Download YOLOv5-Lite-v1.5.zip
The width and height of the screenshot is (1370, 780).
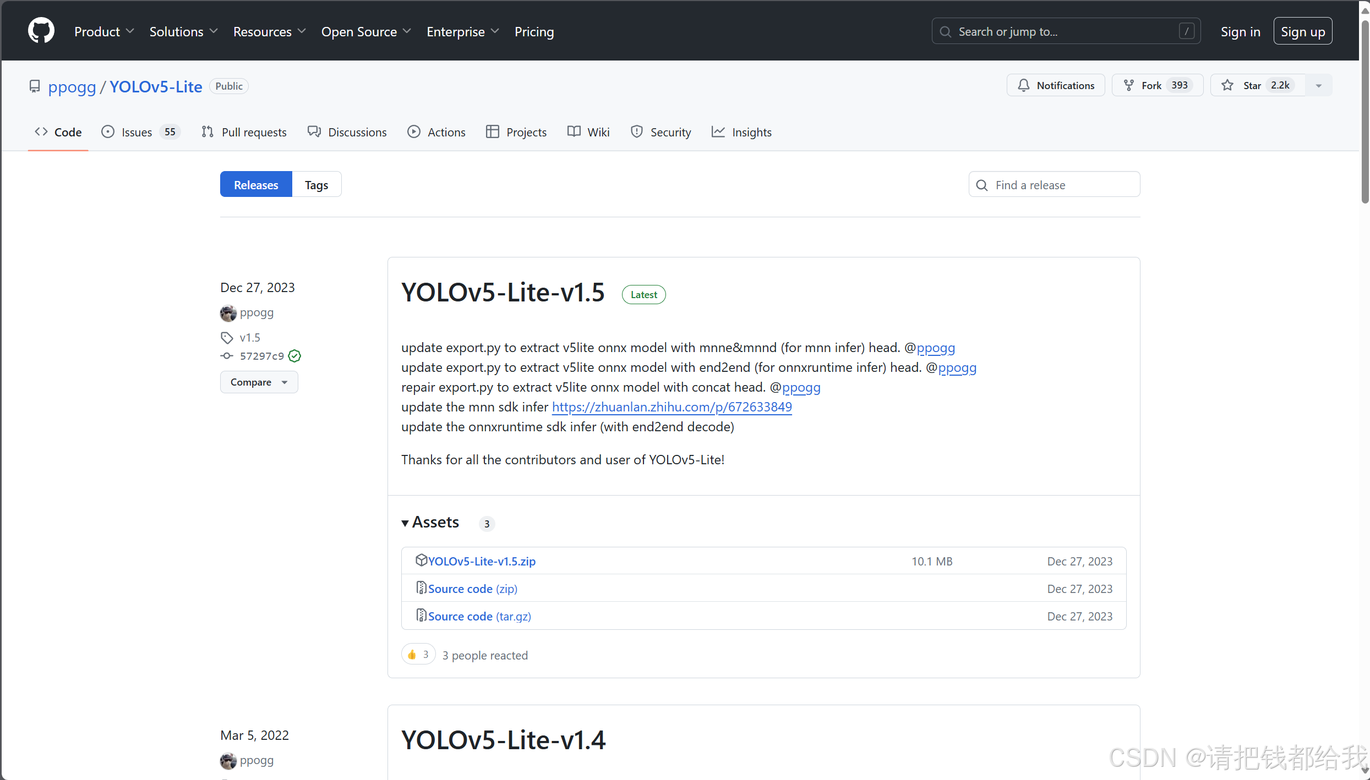coord(482,561)
